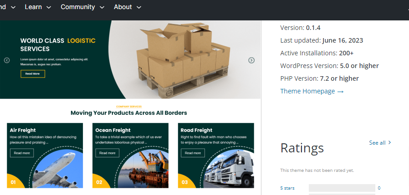Click the Active Installations 200+ text

[317, 53]
